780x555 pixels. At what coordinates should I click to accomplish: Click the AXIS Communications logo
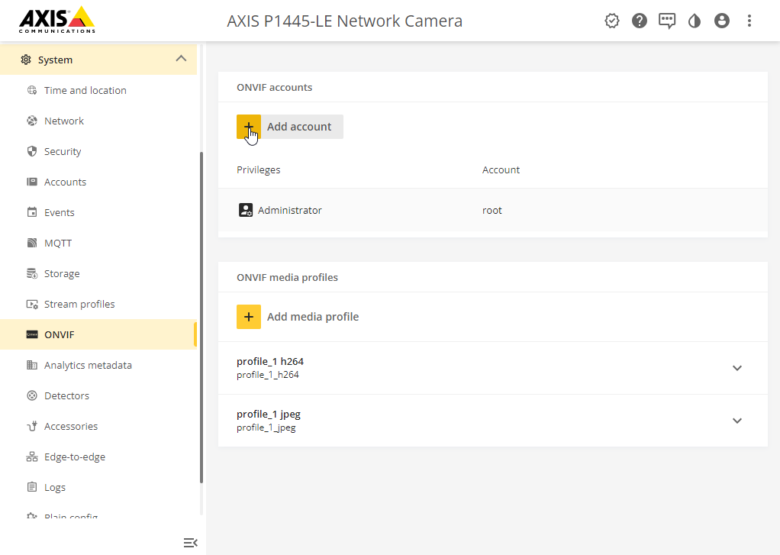pyautogui.click(x=57, y=20)
